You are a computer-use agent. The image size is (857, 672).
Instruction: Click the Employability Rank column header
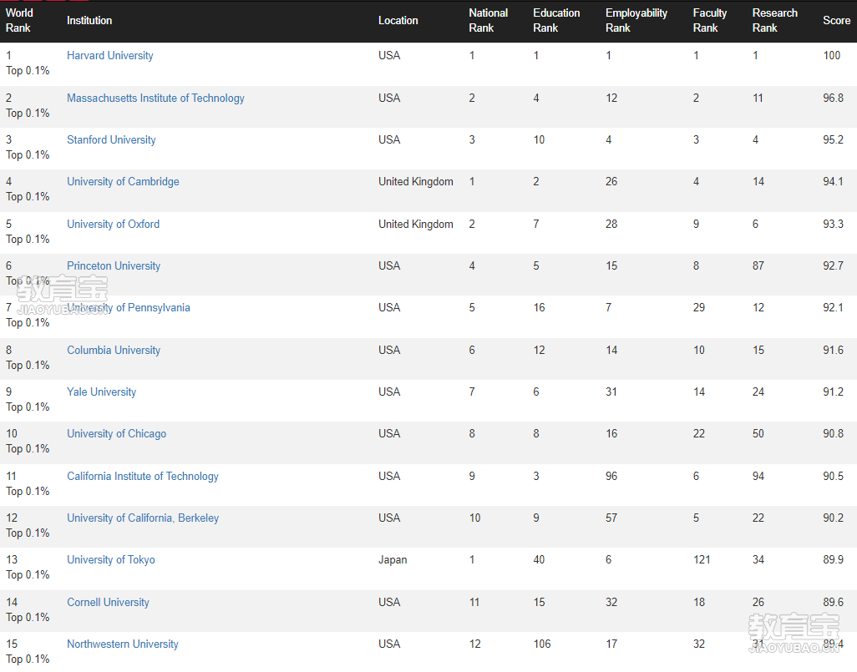(636, 20)
